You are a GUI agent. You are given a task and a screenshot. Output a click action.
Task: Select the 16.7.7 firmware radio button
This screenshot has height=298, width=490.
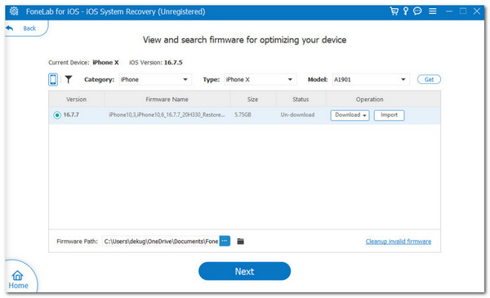coord(57,115)
